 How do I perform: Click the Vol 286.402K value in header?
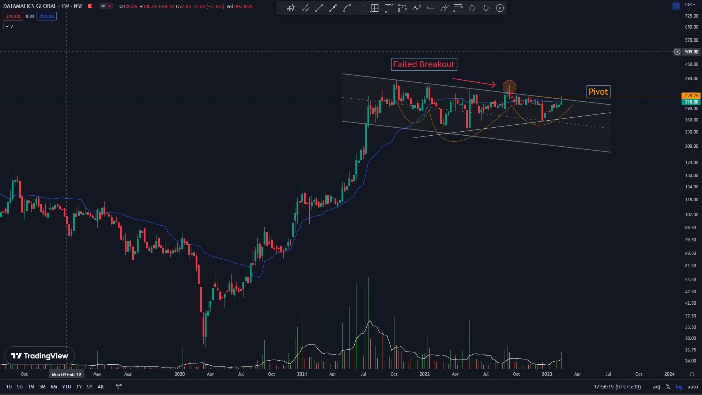(239, 6)
